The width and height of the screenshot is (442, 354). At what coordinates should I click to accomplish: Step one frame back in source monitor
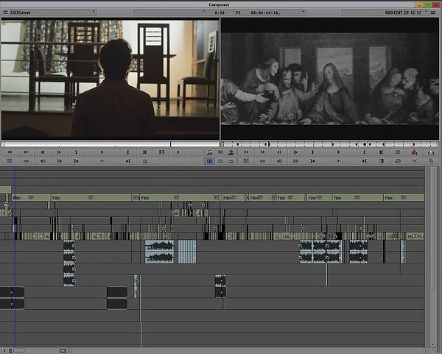click(43, 152)
